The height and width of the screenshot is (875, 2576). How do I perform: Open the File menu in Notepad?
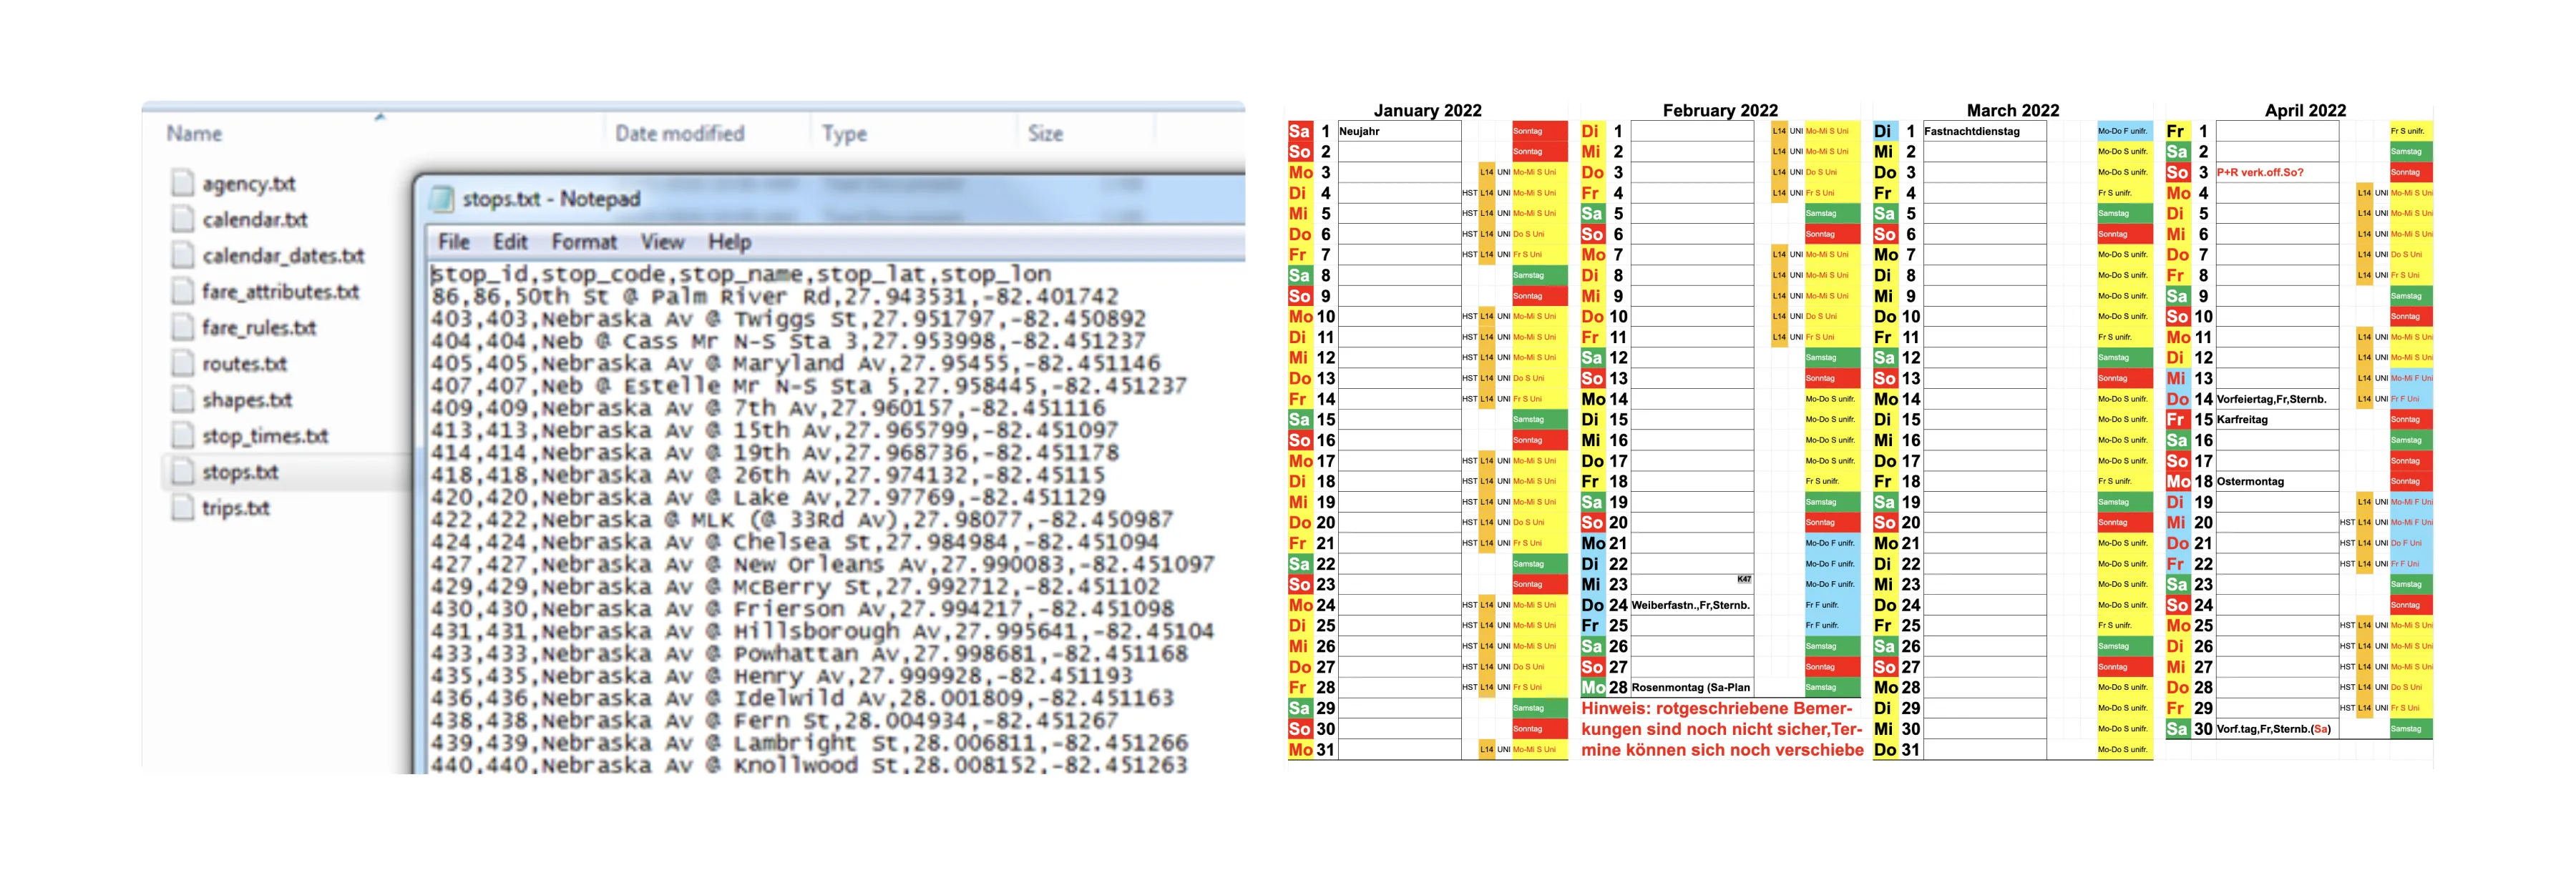click(453, 242)
